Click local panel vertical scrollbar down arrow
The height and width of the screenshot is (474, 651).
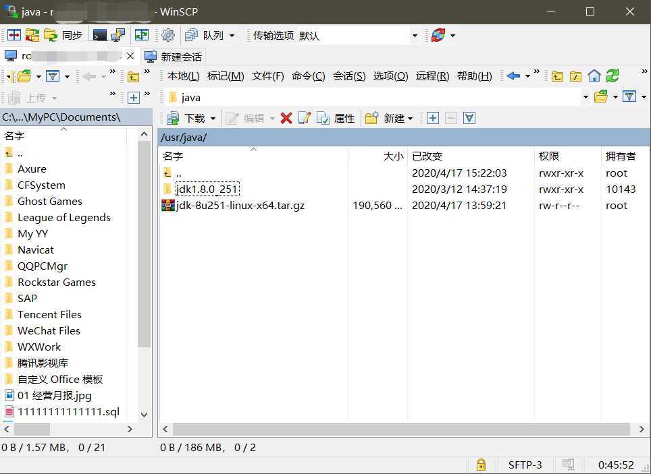(144, 414)
